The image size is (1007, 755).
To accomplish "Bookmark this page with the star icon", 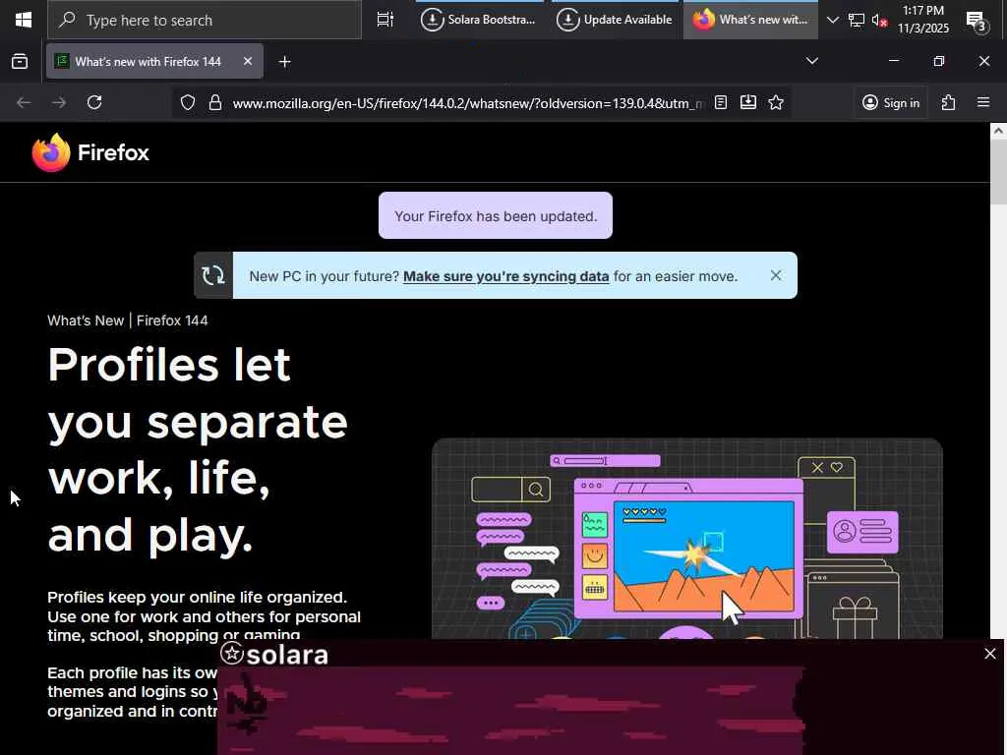I will (x=776, y=102).
